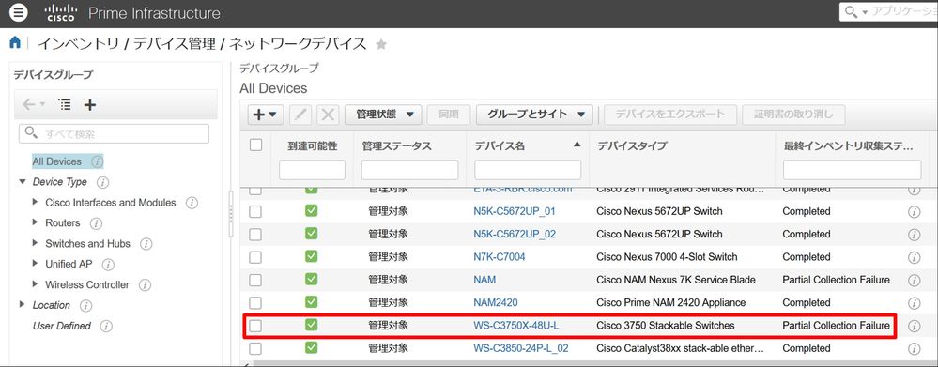Go to home via house icon

pos(15,42)
